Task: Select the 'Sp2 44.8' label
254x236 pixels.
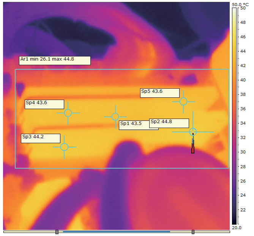Action: [169, 123]
